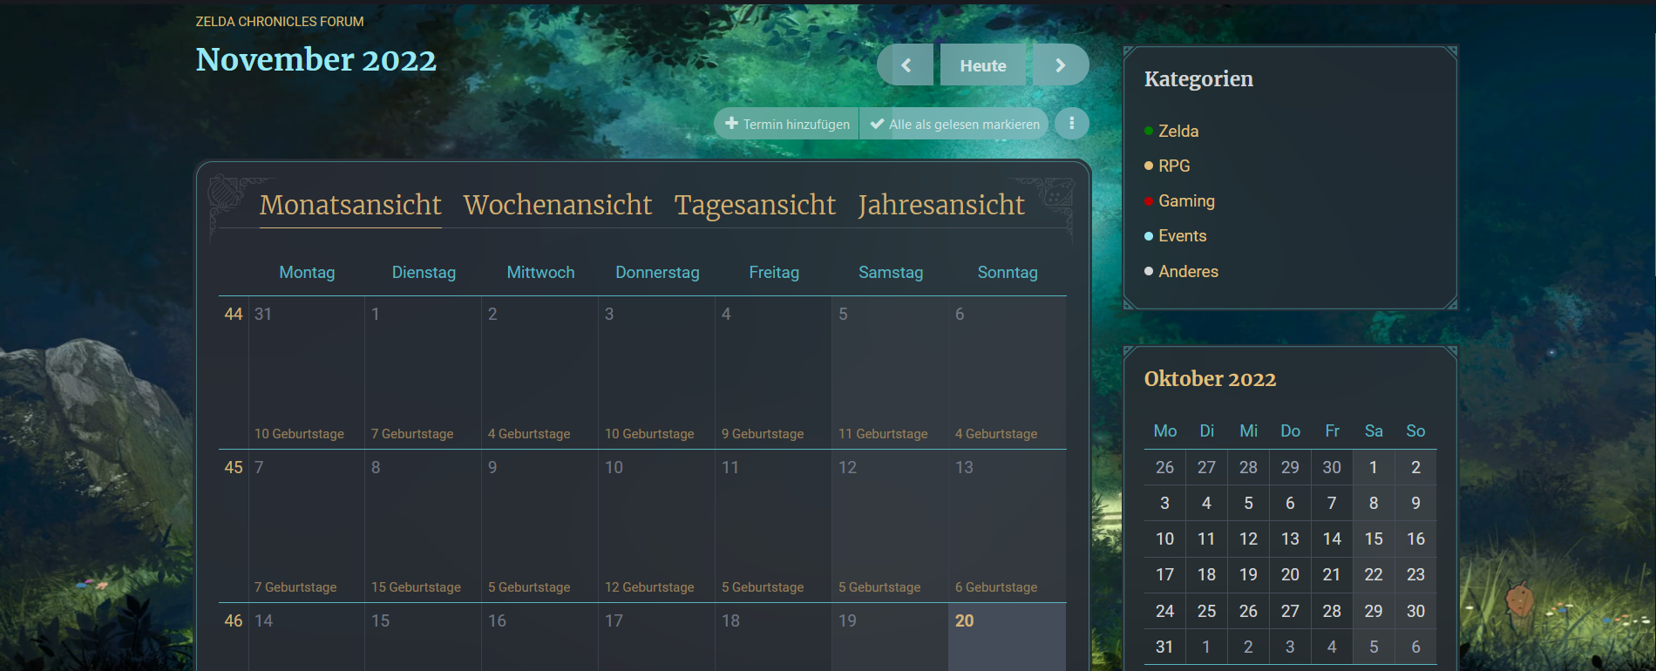This screenshot has width=1656, height=671.
Task: Open 15 Geburtstage on November 8
Action: [416, 587]
